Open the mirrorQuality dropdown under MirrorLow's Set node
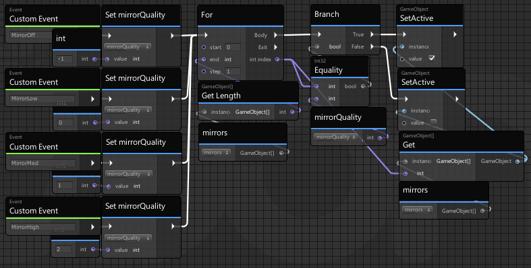 coord(128,110)
